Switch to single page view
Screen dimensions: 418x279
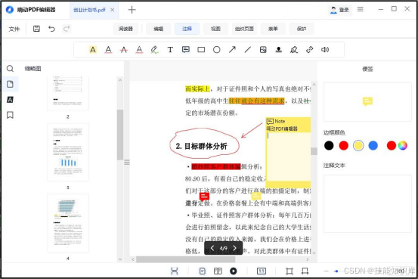203,271
